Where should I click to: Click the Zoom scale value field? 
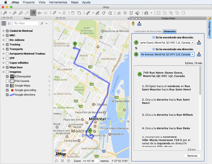[x=90, y=161]
